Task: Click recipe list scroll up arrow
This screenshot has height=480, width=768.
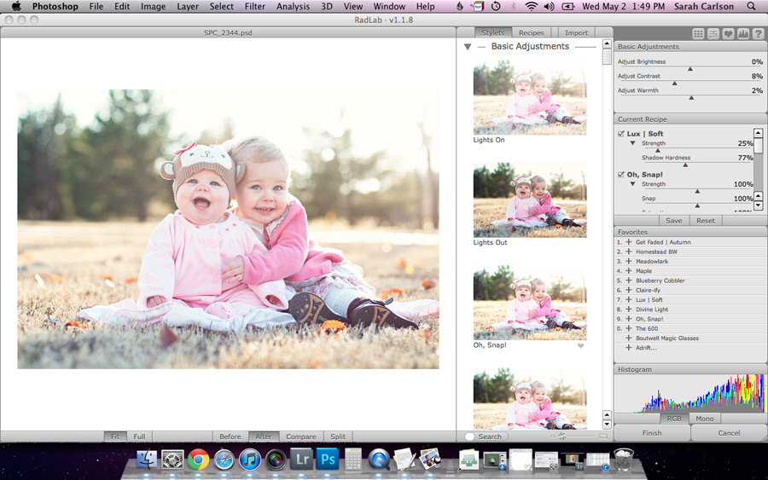Action: (759, 133)
